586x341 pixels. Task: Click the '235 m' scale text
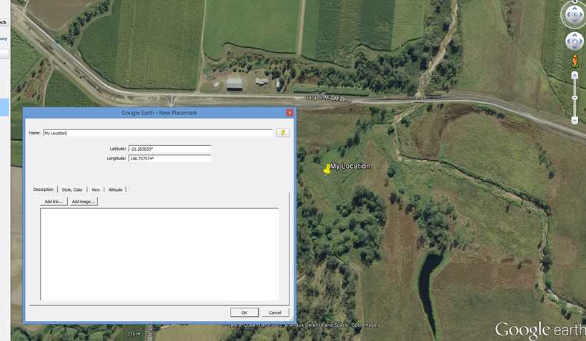click(134, 334)
